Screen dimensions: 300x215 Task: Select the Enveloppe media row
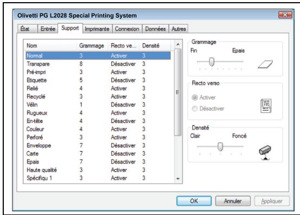pos(98,145)
